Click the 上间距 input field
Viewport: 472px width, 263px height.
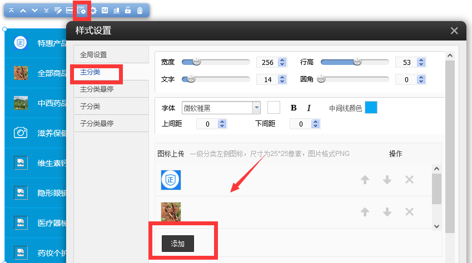coord(207,124)
